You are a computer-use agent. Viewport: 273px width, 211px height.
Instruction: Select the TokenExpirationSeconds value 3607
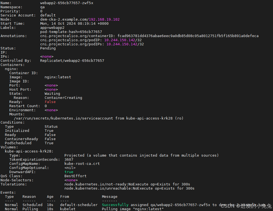pyautogui.click(x=69, y=159)
